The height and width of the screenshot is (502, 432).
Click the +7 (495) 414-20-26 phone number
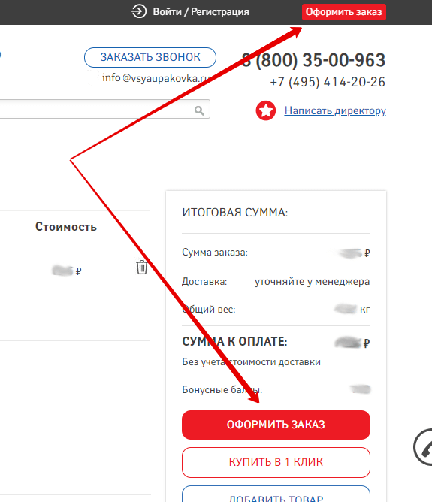click(x=328, y=82)
